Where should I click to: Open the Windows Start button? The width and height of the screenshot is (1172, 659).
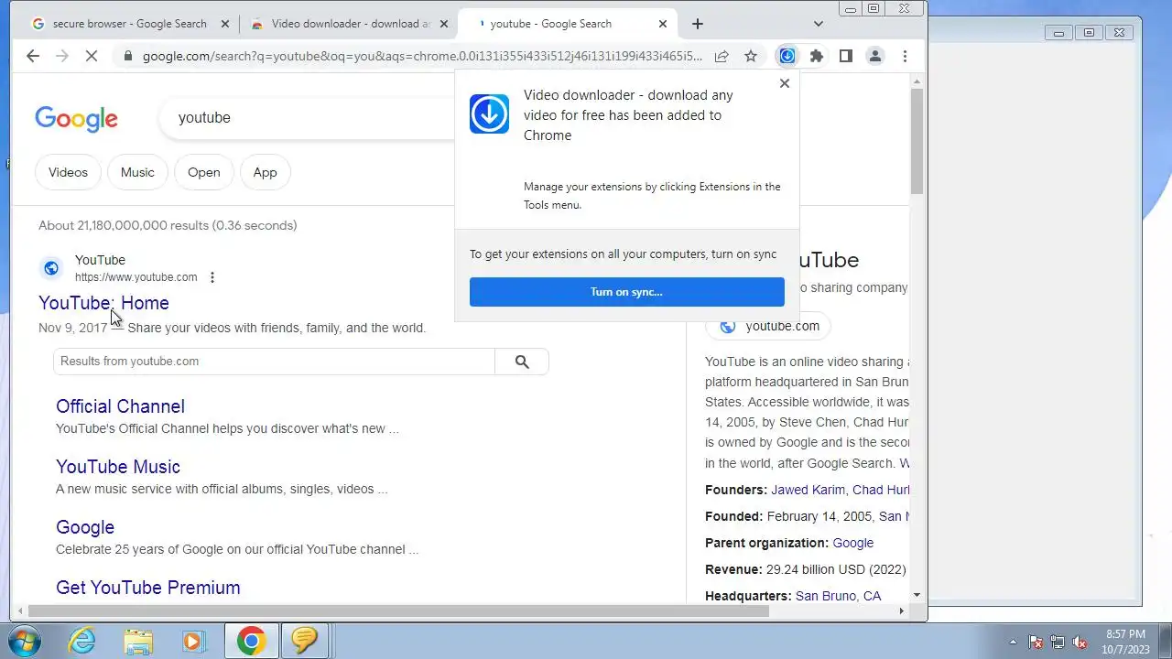pyautogui.click(x=26, y=641)
